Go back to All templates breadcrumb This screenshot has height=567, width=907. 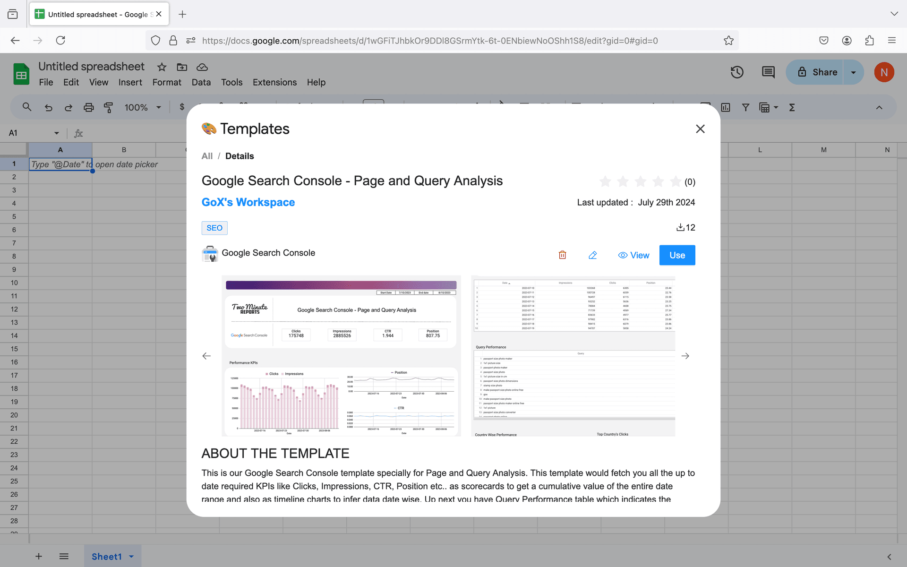tap(207, 156)
